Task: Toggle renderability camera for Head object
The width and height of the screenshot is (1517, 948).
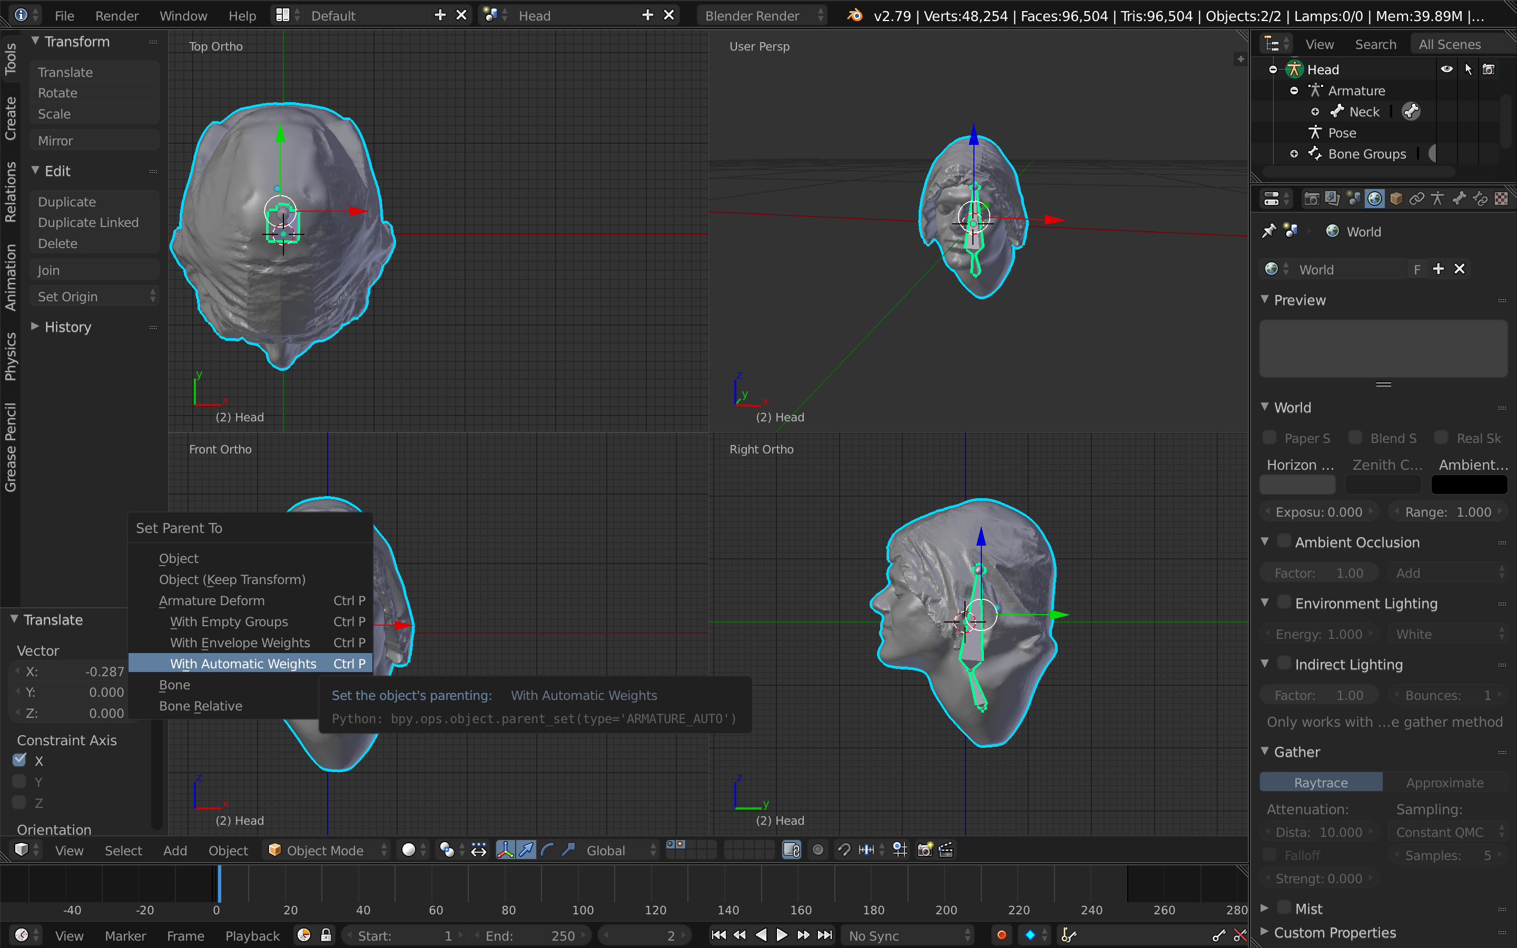Action: pos(1489,70)
